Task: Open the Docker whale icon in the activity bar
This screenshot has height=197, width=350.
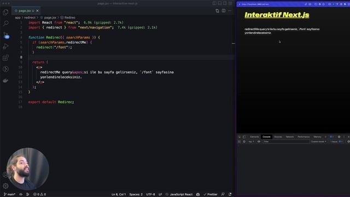Action: 5,80
